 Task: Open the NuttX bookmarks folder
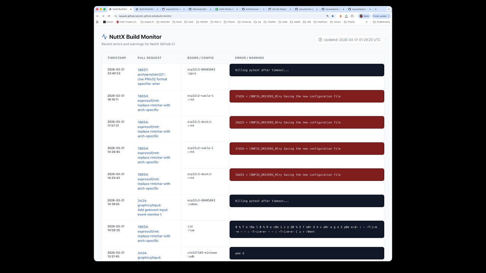point(177,22)
